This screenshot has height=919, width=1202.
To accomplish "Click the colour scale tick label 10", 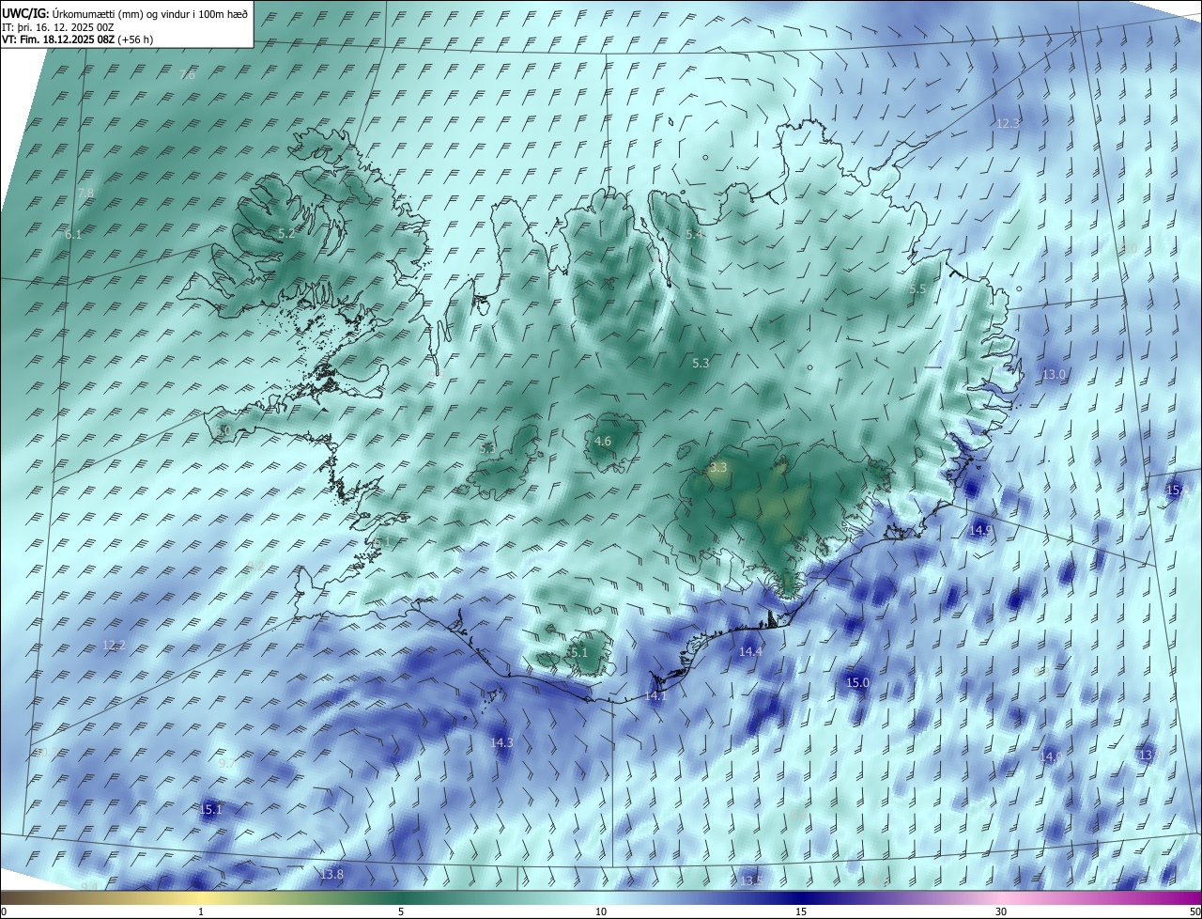I will click(x=601, y=911).
